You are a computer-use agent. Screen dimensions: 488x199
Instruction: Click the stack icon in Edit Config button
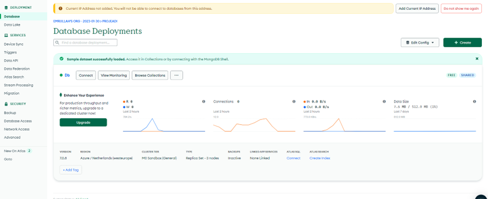pyautogui.click(x=407, y=43)
